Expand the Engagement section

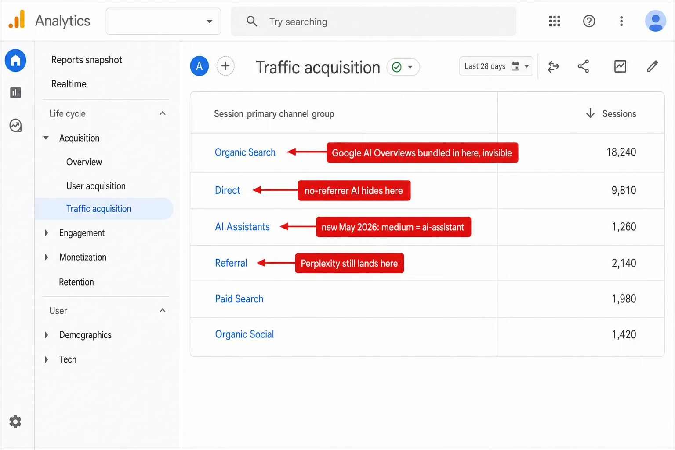pos(46,233)
